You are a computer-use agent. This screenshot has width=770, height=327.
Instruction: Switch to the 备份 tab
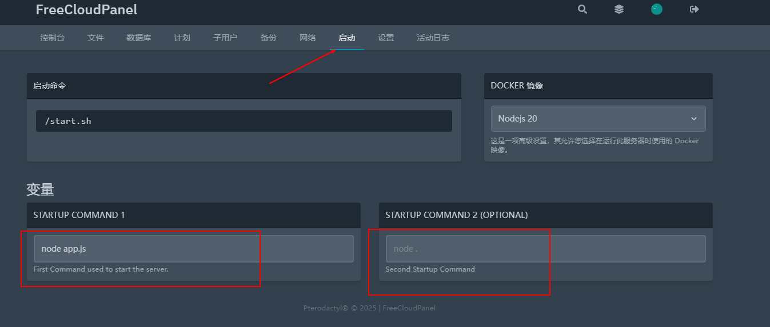coord(268,38)
